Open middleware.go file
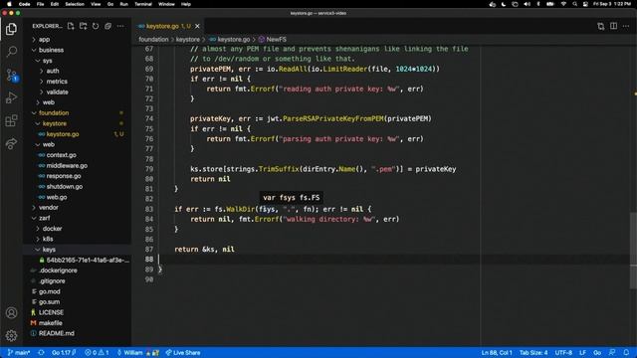 (x=67, y=166)
